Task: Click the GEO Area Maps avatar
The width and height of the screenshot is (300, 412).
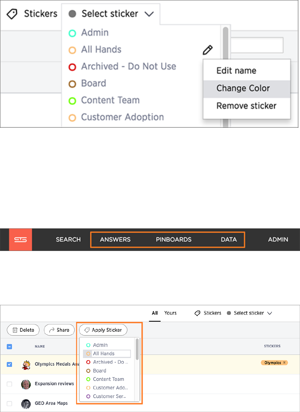Action: coord(26,404)
